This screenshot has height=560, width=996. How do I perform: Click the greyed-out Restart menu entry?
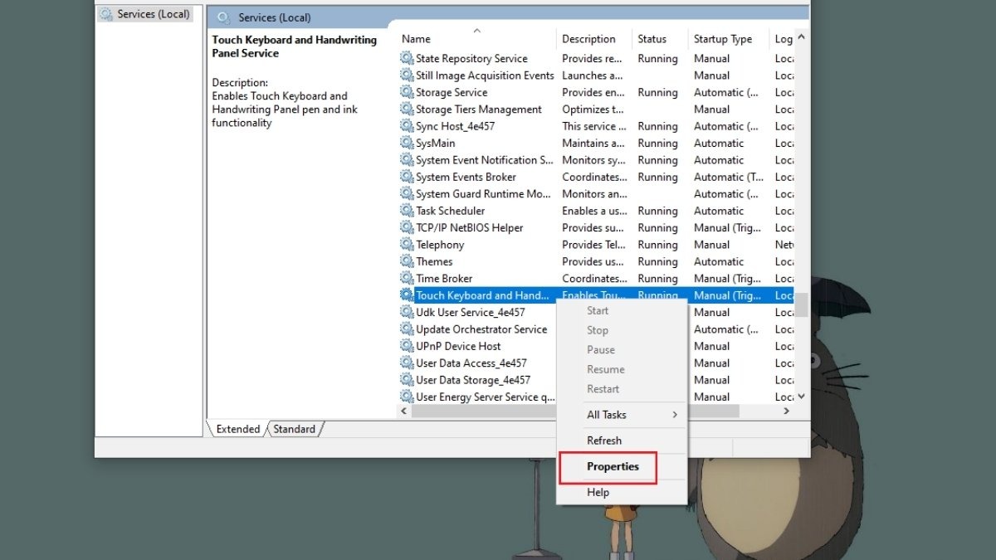click(603, 389)
